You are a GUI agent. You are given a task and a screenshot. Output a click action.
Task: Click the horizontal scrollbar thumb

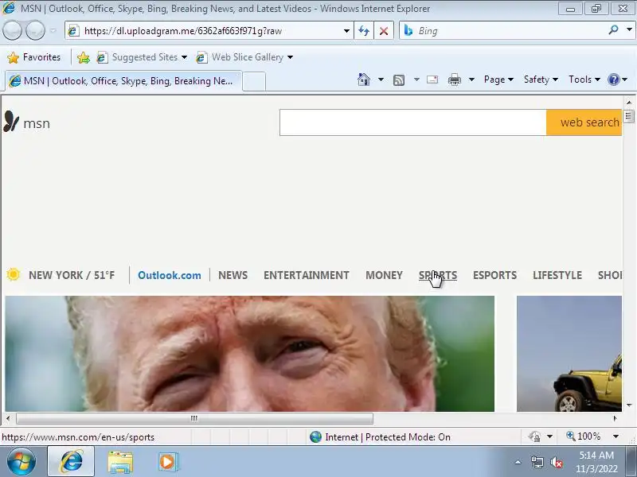point(194,418)
